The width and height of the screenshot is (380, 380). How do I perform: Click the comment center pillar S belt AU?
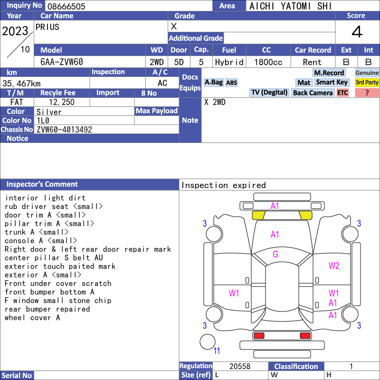54,258
